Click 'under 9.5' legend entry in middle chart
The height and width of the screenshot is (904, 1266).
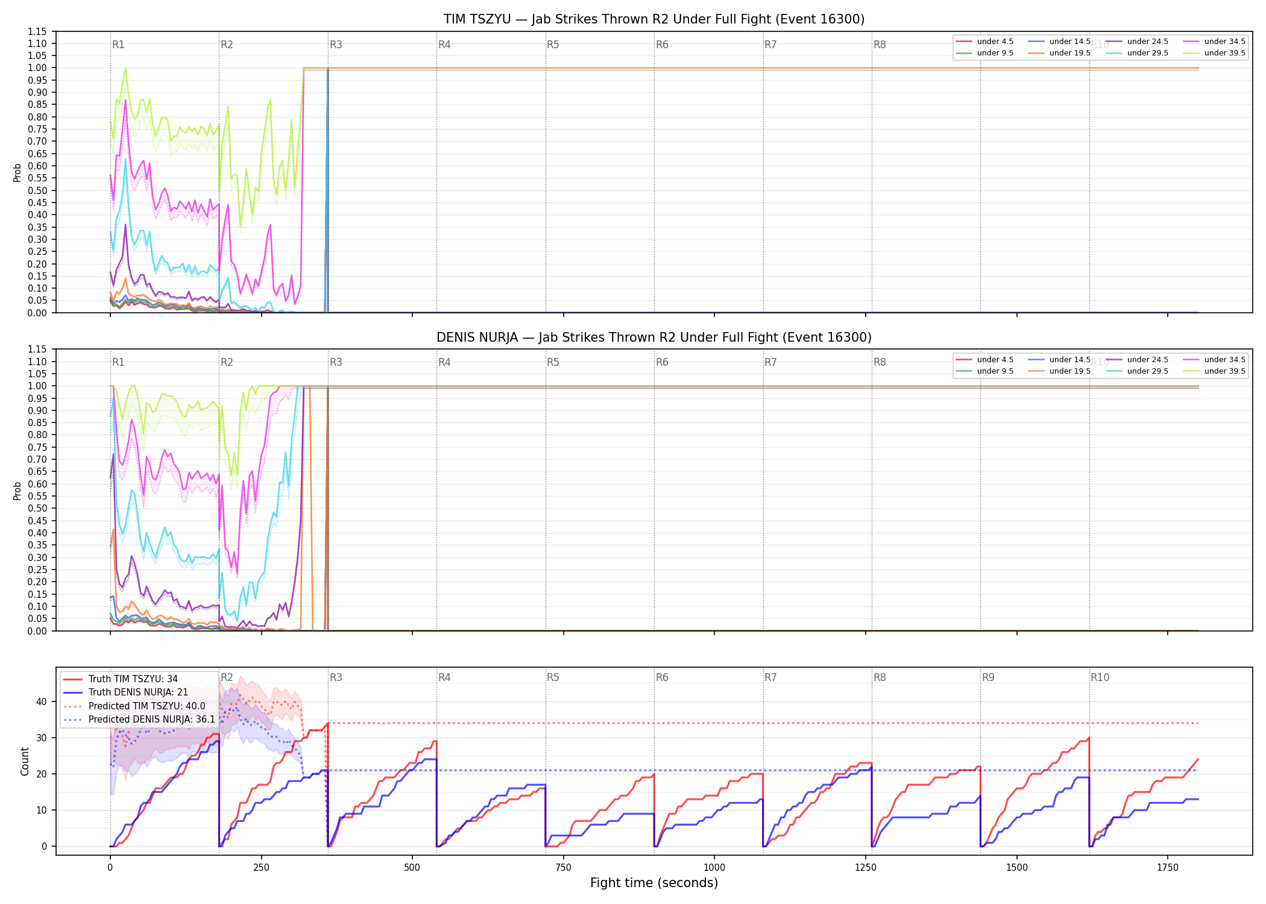(x=984, y=371)
